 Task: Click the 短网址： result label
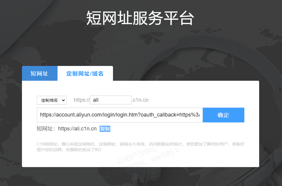point(46,129)
